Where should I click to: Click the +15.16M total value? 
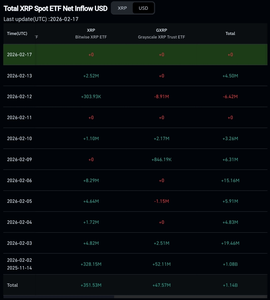coord(230,180)
